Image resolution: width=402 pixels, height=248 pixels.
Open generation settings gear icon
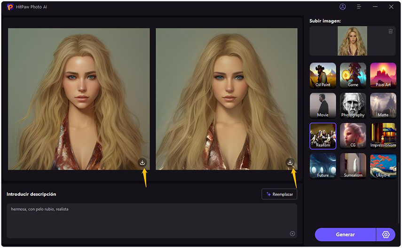(x=386, y=234)
